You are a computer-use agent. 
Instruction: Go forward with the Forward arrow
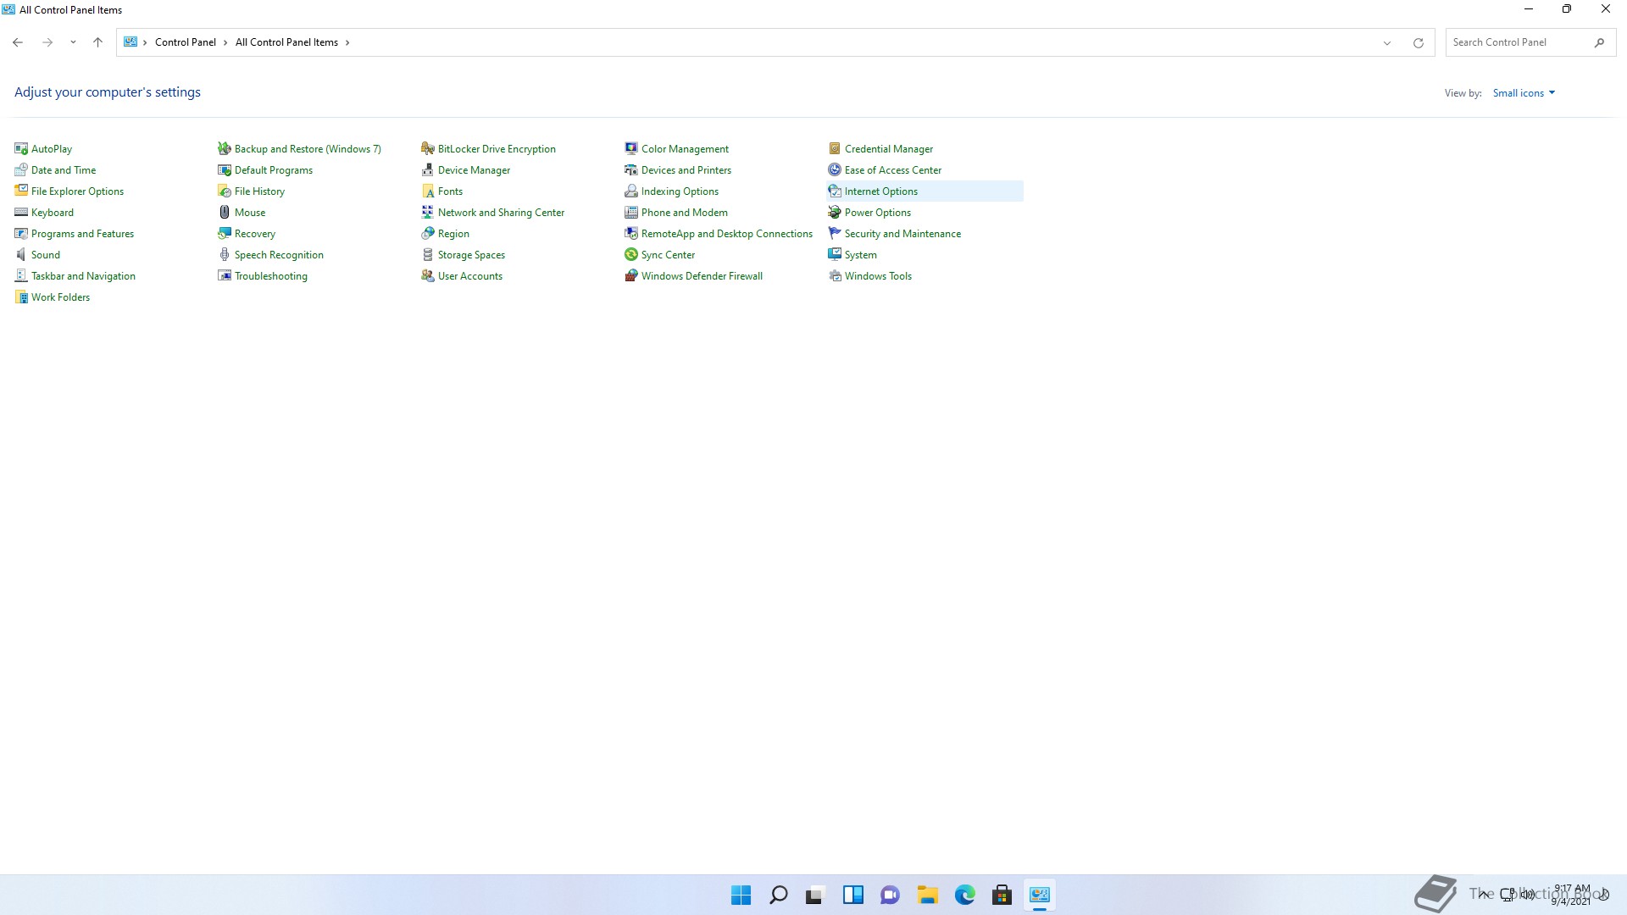47,42
